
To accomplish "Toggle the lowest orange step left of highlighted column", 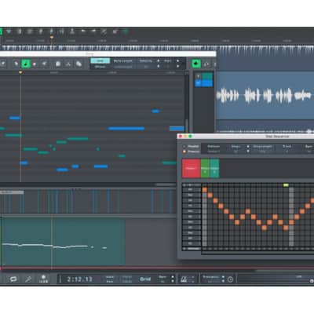I will [286, 228].
